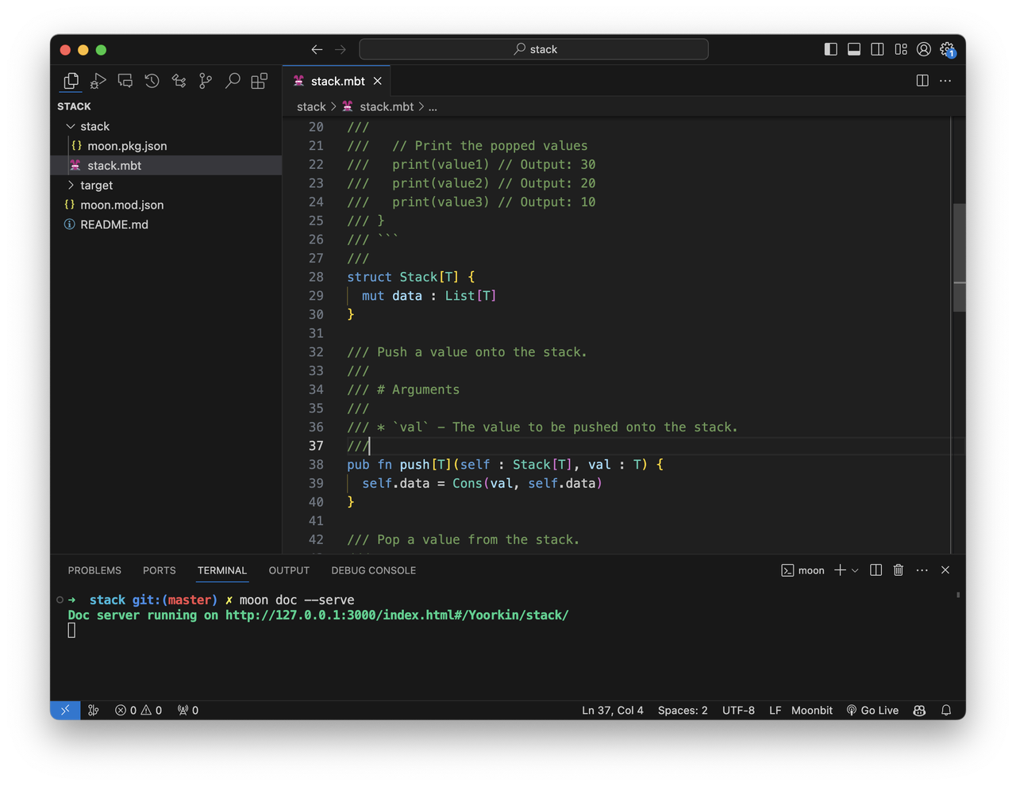Switch to the PROBLEMS tab
The width and height of the screenshot is (1016, 786).
point(94,570)
